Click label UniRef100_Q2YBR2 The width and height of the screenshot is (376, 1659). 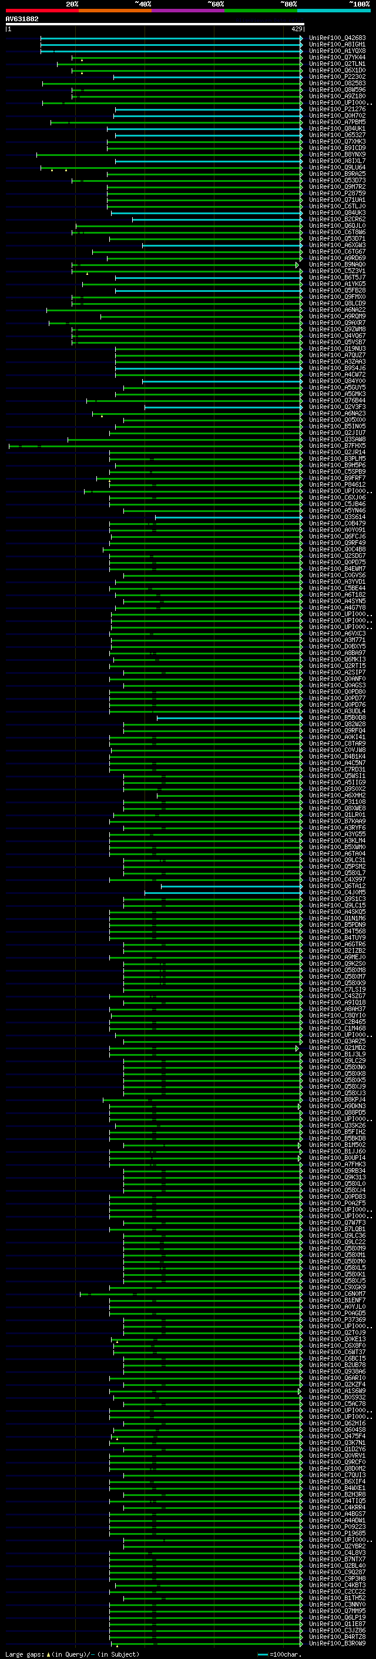point(337,1546)
